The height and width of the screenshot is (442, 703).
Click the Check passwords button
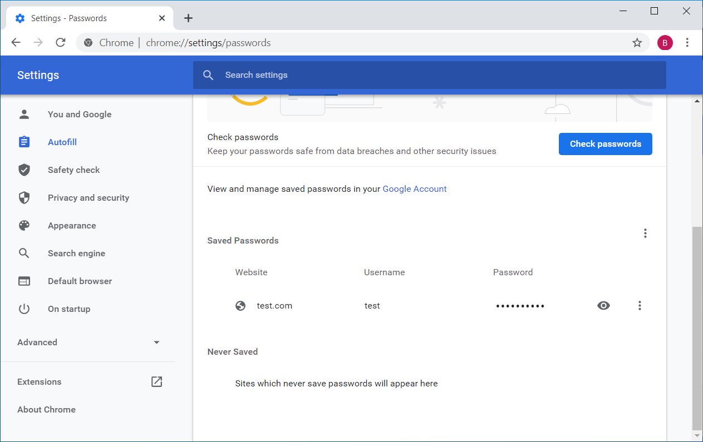click(605, 144)
